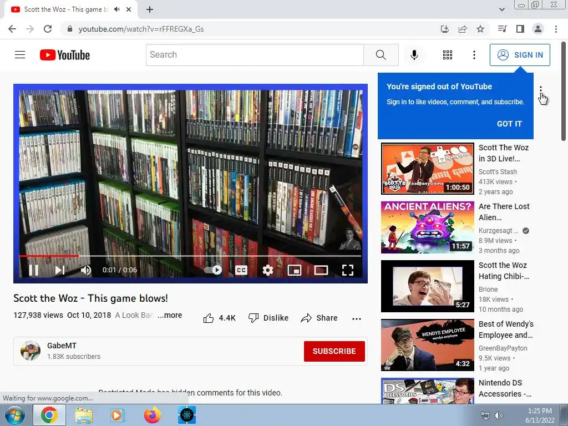Go to YouTube home via logo
This screenshot has width=568, height=426.
(x=64, y=55)
